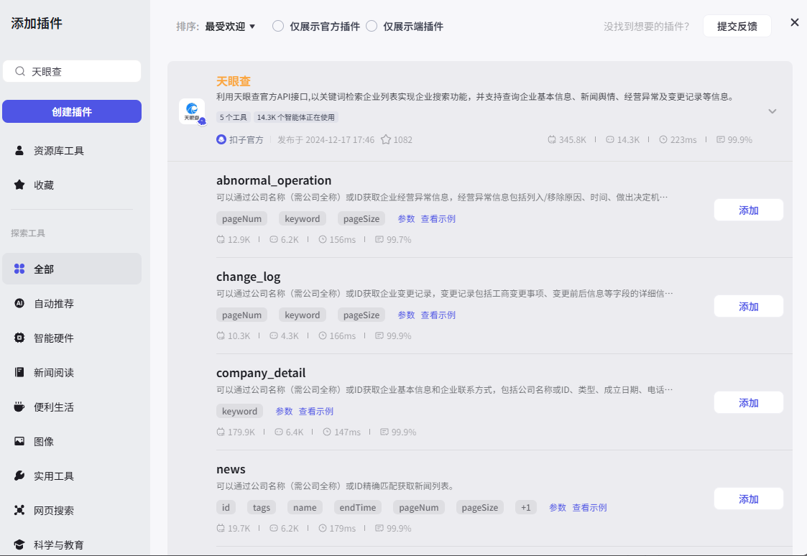
Task: Click the 扣子官方 publisher avatar icon
Action: pyautogui.click(x=221, y=139)
